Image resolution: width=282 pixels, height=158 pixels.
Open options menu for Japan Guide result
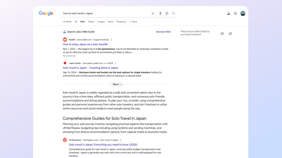(x=115, y=63)
